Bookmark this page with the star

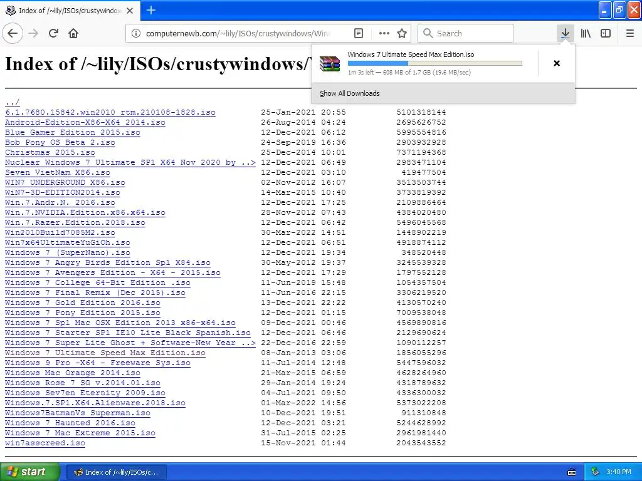click(402, 34)
